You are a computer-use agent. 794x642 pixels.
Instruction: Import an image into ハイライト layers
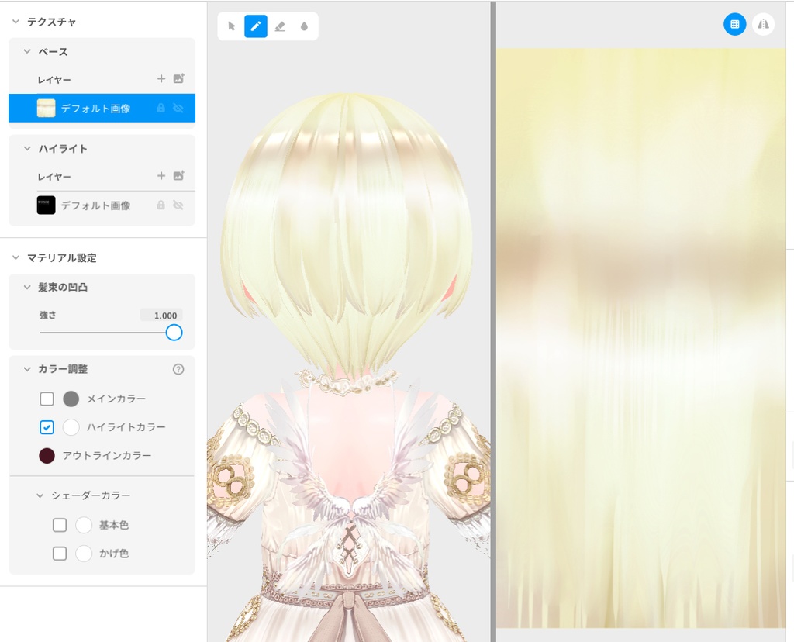tap(178, 176)
